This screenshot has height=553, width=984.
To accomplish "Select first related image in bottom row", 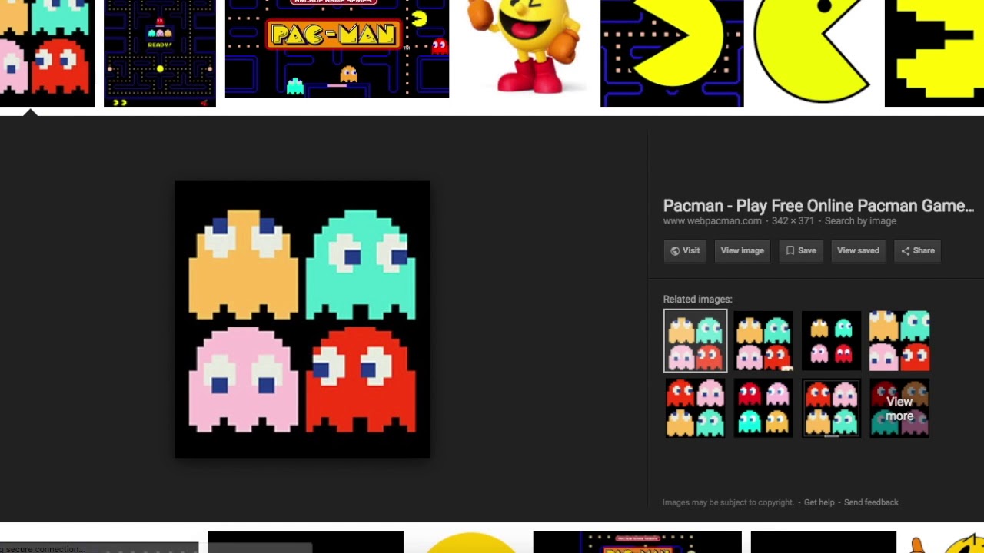I will [x=695, y=408].
